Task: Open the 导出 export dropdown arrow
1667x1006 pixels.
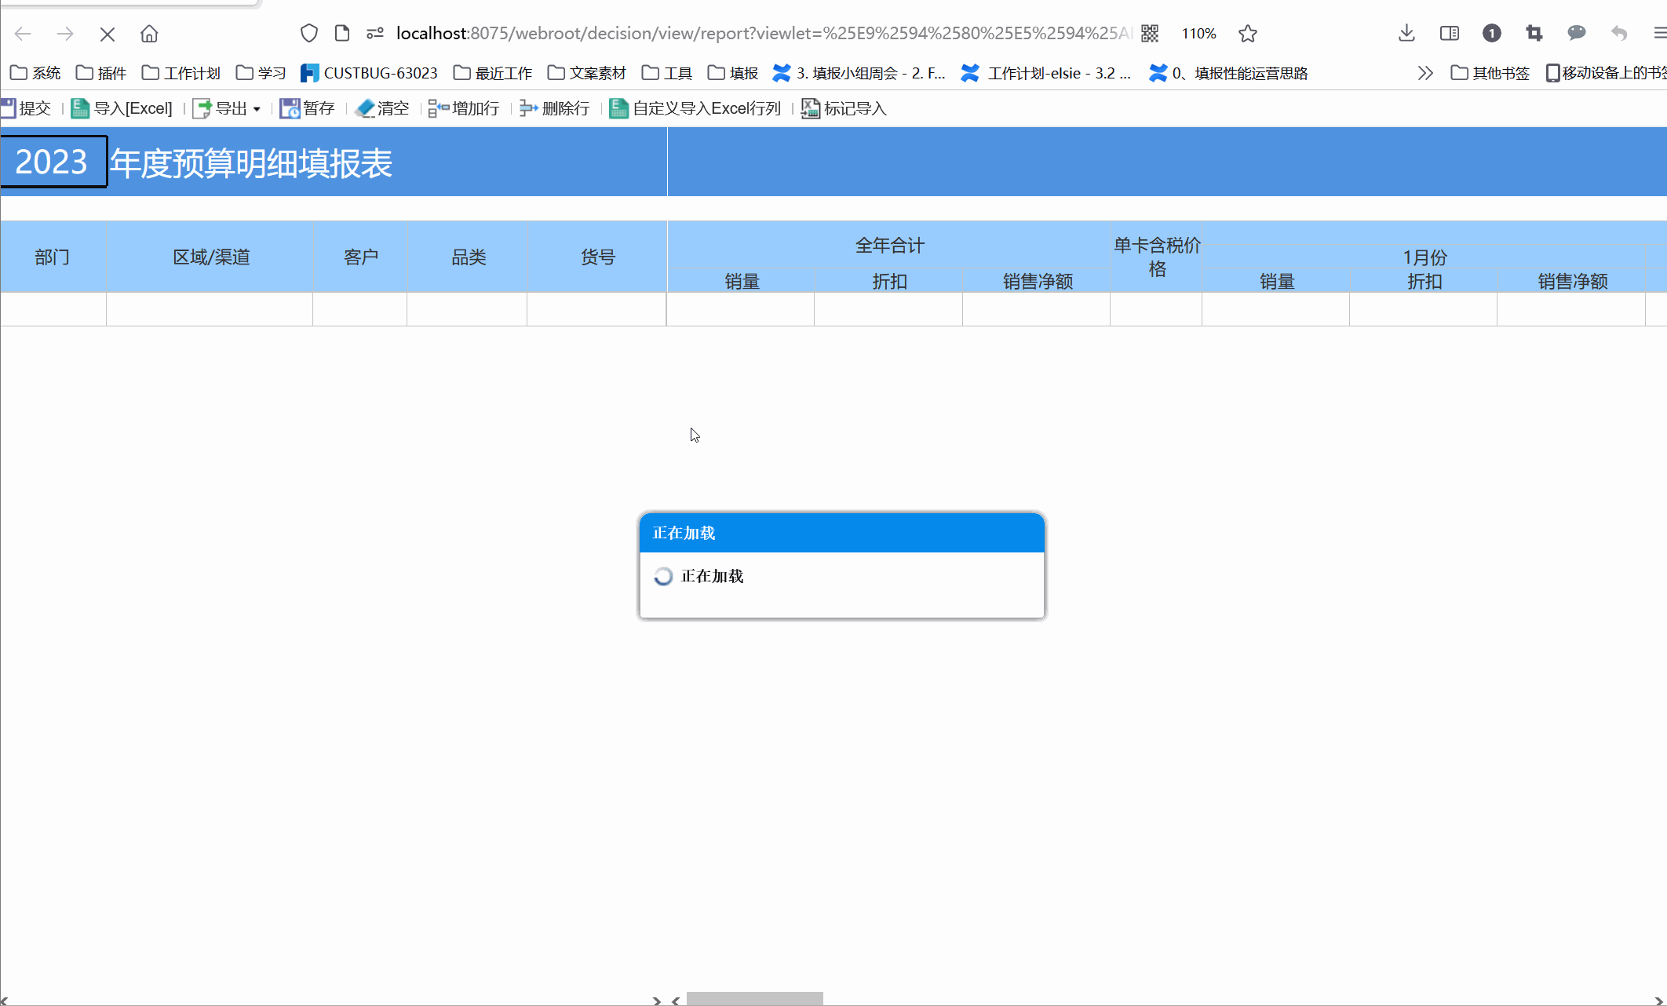Action: [x=257, y=109]
